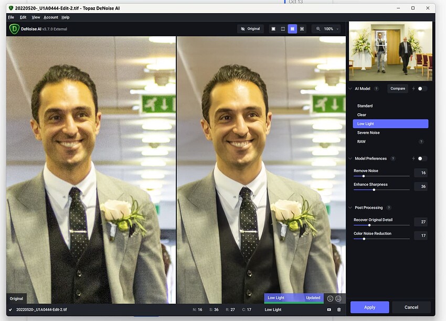Collapse the Model Preferences section
Image resolution: width=446 pixels, height=321 pixels.
coord(350,158)
